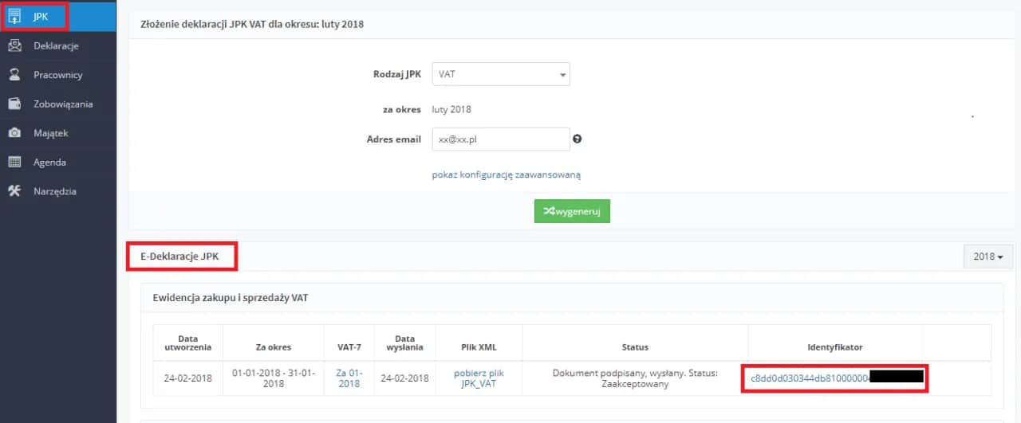This screenshot has height=423, width=1021.
Task: Open the Rodzaj JPK dropdown
Action: pyautogui.click(x=500, y=74)
